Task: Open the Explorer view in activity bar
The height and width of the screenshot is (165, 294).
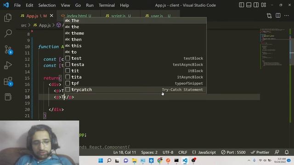Action: click(8, 17)
